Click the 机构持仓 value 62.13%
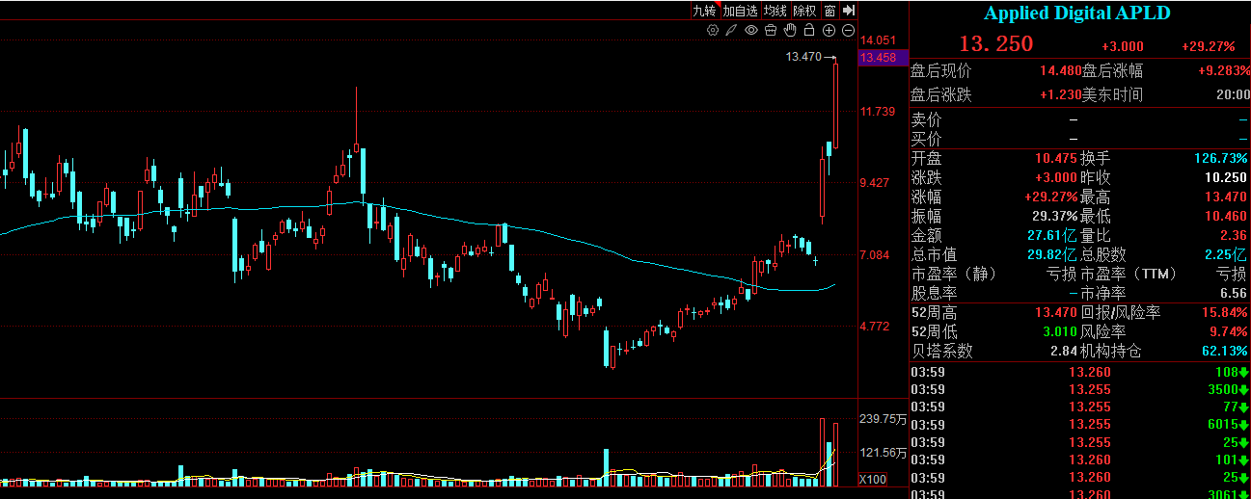 tap(1225, 351)
